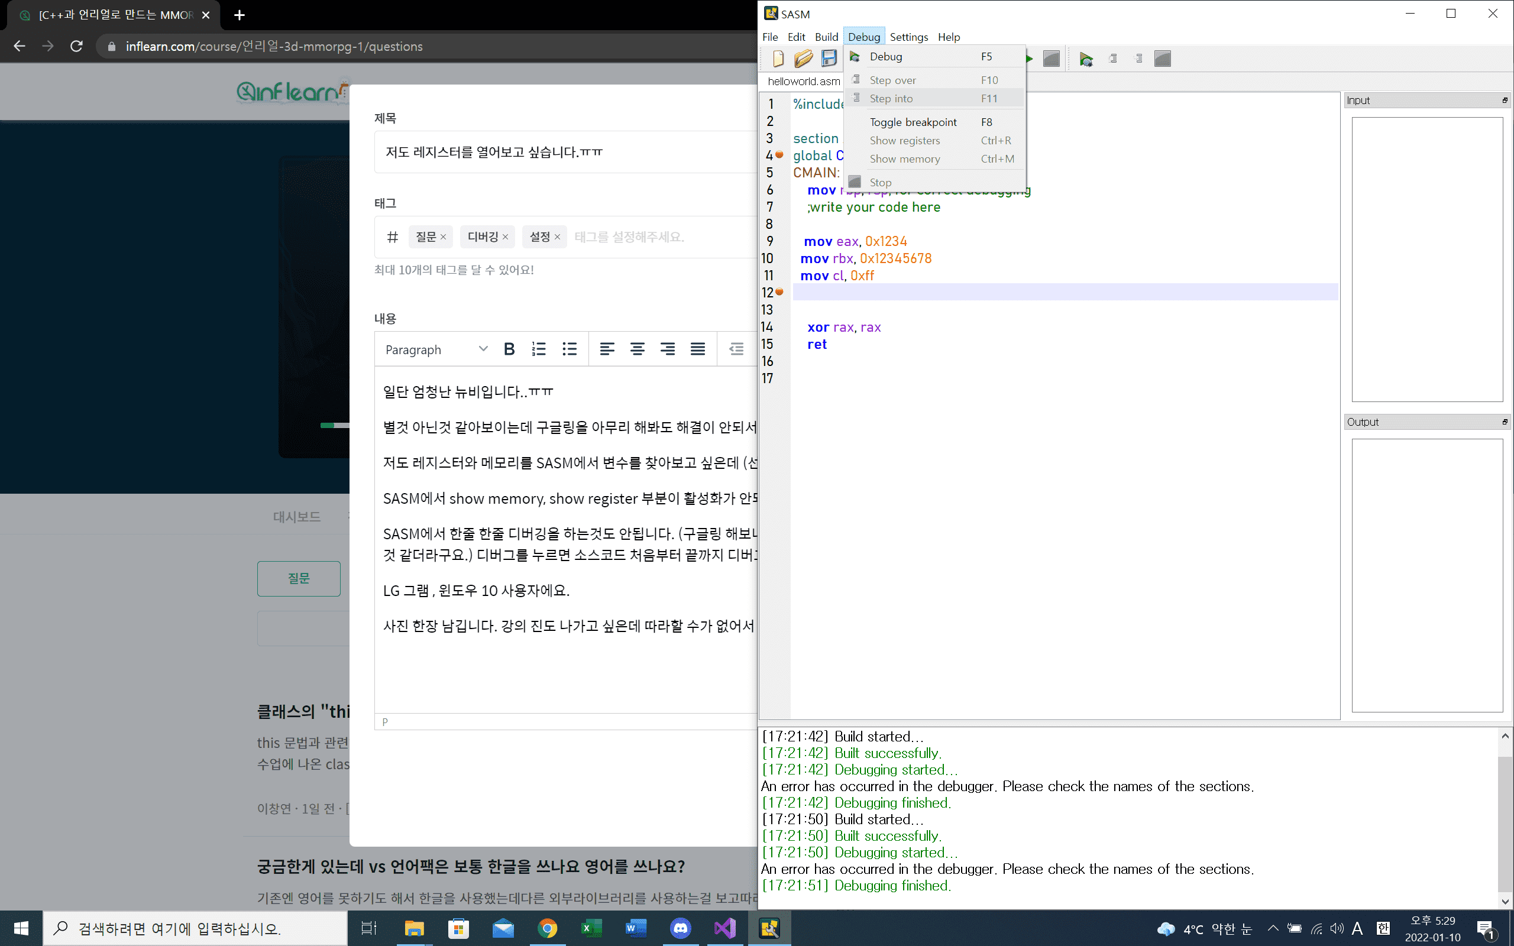Click the 질문 button on the page
The height and width of the screenshot is (946, 1514).
(299, 578)
